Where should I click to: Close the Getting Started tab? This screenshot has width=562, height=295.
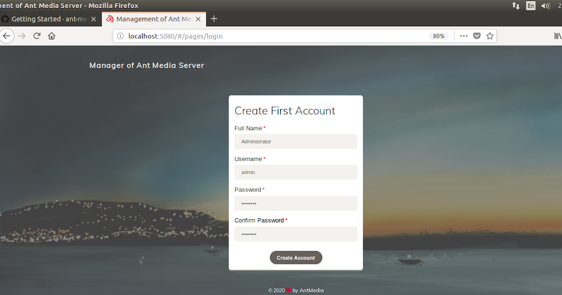(93, 19)
